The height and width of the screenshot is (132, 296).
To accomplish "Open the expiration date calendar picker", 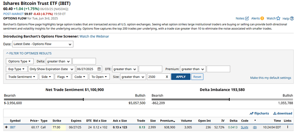I will click(x=99, y=69).
